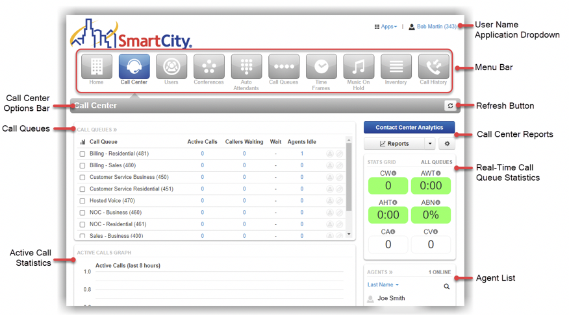Open Auto Attendants keypad icon
This screenshot has height=315, width=569.
(246, 67)
